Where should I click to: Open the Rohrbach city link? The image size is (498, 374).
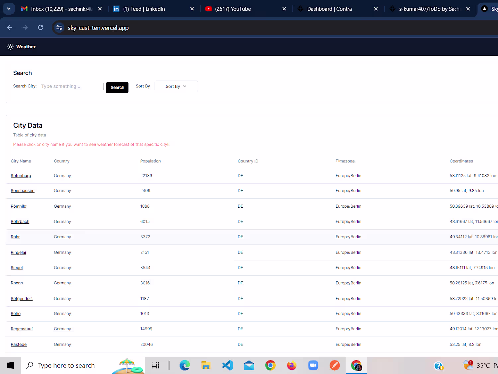(20, 222)
